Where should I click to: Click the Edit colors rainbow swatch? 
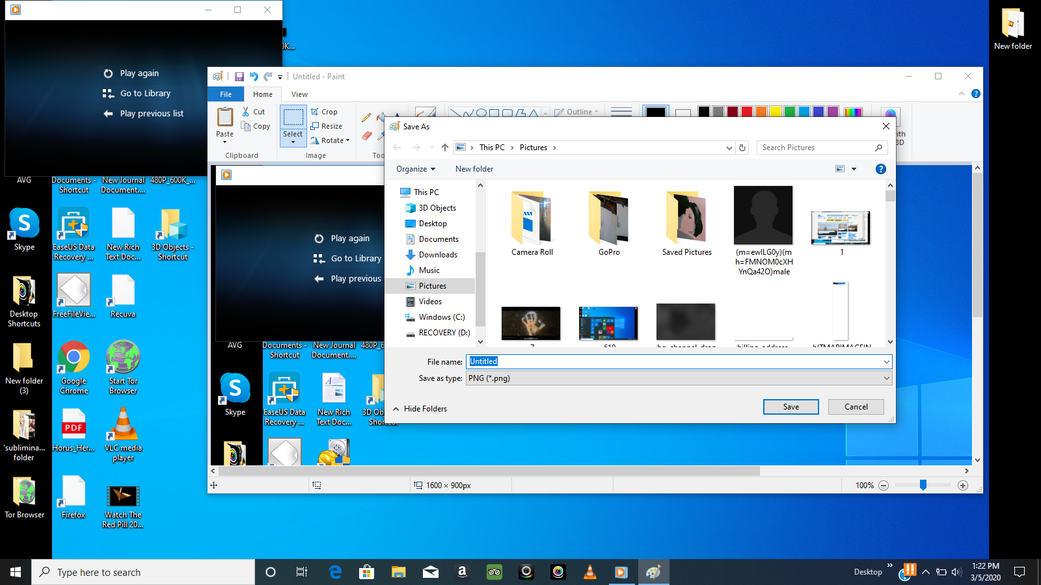click(853, 112)
